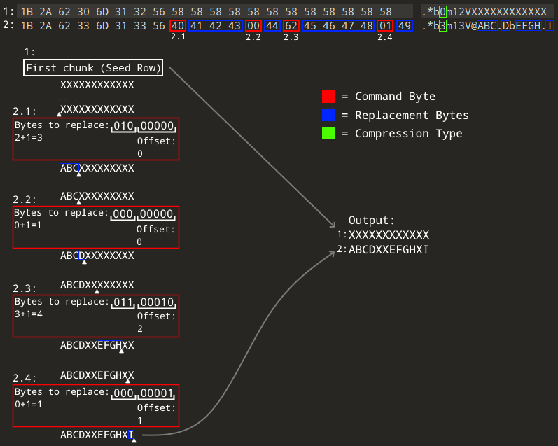Click the blue Replacement Bytes legend swatch

click(x=328, y=115)
